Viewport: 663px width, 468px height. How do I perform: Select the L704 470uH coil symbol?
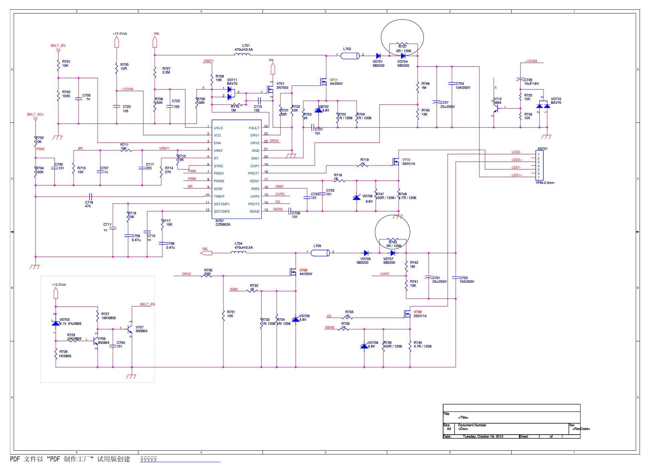tap(239, 252)
